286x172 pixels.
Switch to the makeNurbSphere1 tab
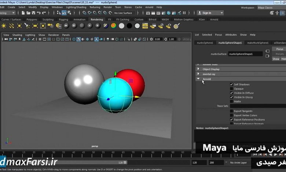click(x=258, y=43)
